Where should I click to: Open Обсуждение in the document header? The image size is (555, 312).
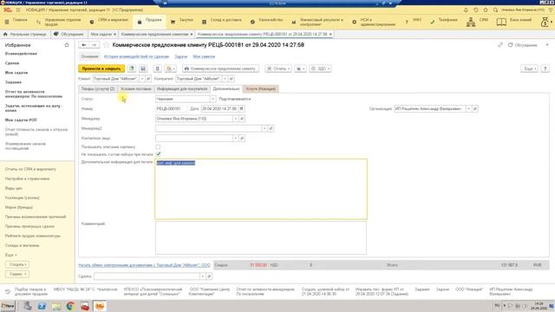pyautogui.click(x=522, y=45)
